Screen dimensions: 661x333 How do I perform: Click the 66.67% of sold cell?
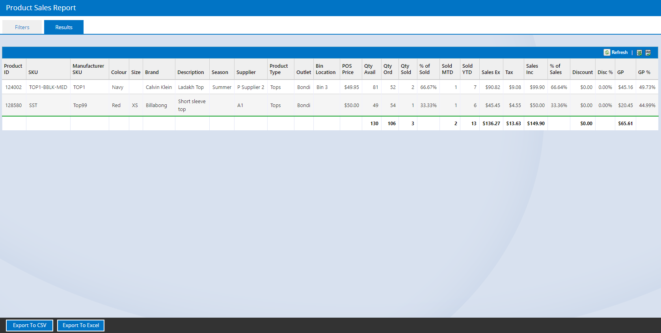428,87
